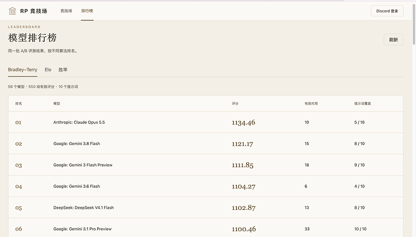Viewport: 416px width, 237px height.
Task: Click the score 1102.87
Action: [x=244, y=208]
